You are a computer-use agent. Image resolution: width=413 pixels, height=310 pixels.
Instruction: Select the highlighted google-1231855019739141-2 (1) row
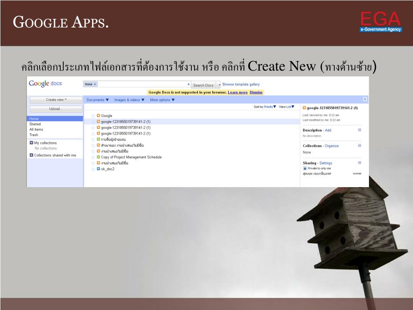pos(192,122)
